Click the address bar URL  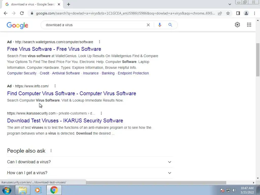(125, 13)
